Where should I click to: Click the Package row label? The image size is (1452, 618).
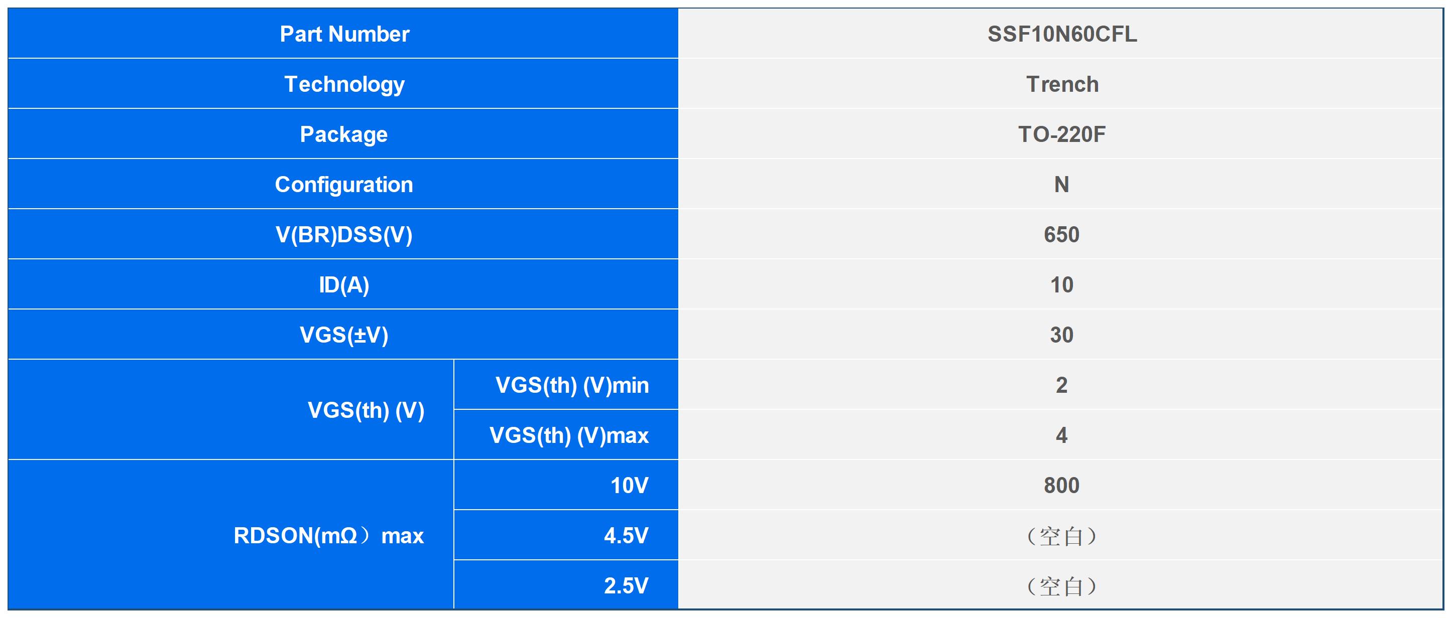344,134
